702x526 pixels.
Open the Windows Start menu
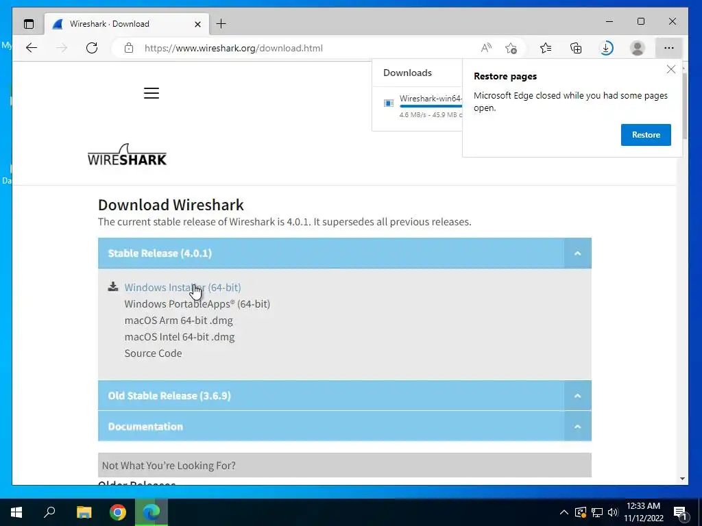(x=16, y=512)
